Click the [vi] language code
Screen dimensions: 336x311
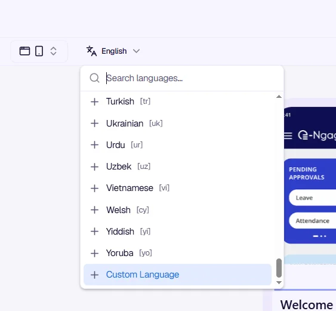(164, 188)
